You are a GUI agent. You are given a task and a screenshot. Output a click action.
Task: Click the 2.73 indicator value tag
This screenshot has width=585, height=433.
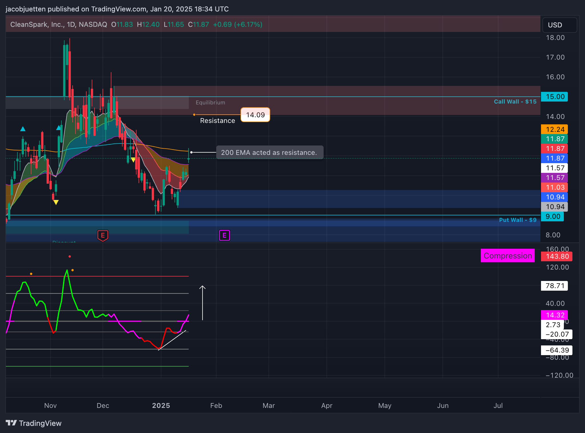click(552, 325)
